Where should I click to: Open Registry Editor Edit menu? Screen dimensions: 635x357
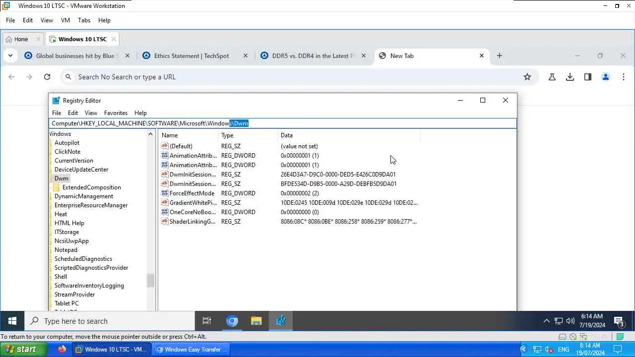[x=73, y=113]
